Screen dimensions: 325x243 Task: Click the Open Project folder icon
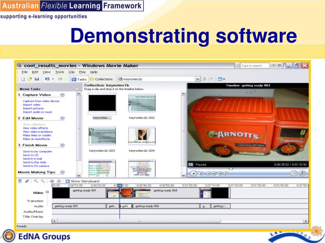click(30, 79)
